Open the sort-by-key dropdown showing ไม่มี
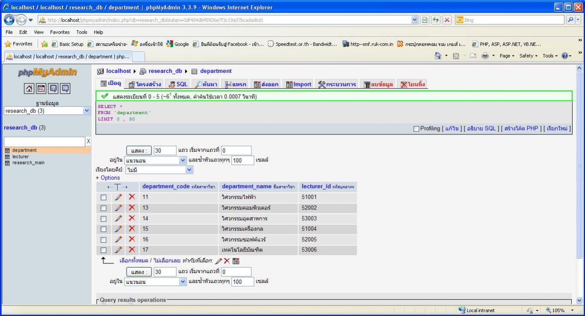The height and width of the screenshot is (316, 585). [x=159, y=170]
